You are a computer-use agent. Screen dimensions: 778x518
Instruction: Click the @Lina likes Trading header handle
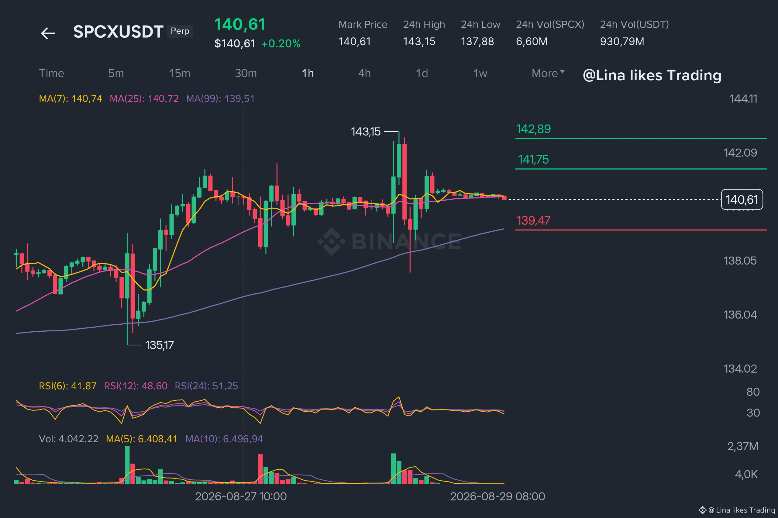coord(652,75)
